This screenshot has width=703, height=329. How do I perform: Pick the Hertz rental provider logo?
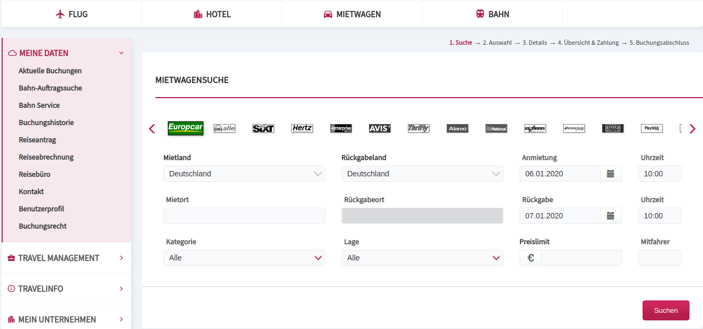click(302, 128)
